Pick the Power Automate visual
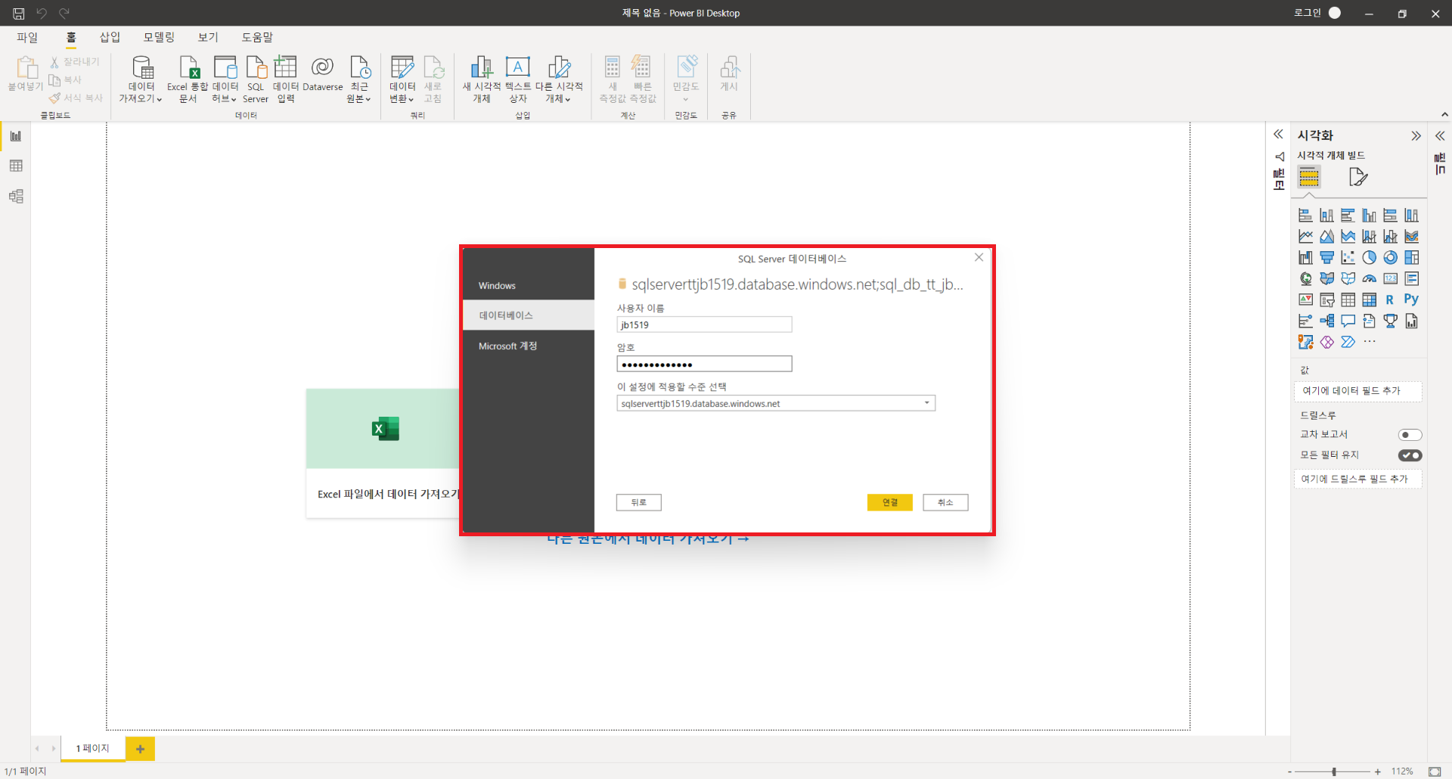Screen dimensions: 1452x779 pos(1348,343)
